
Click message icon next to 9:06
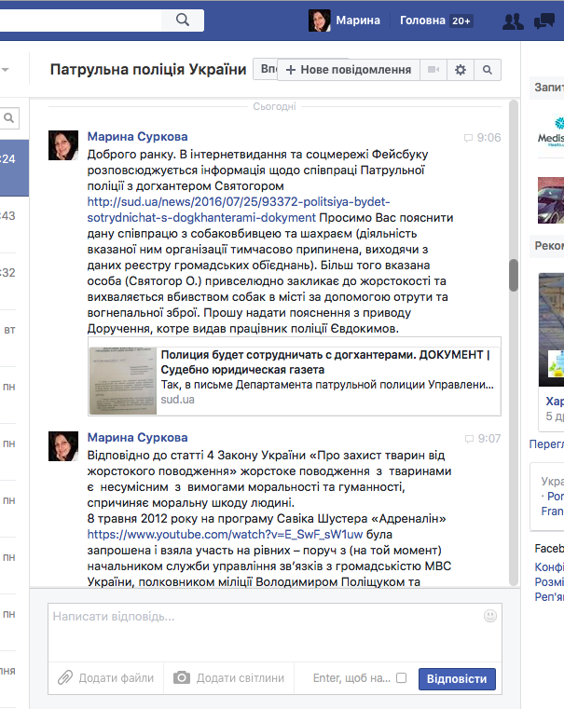click(x=468, y=138)
